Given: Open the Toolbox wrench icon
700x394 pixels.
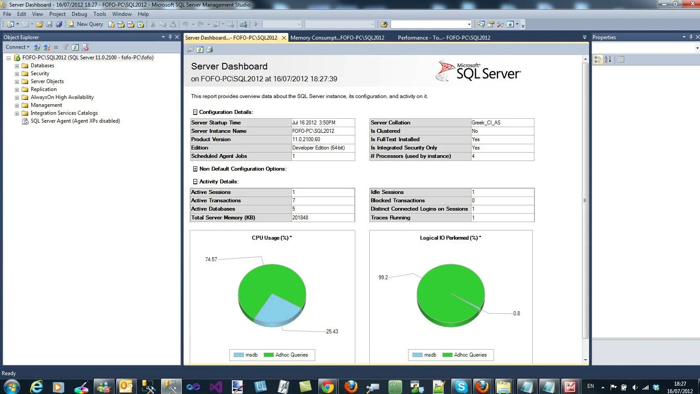Looking at the screenshot, I should tap(501, 24).
